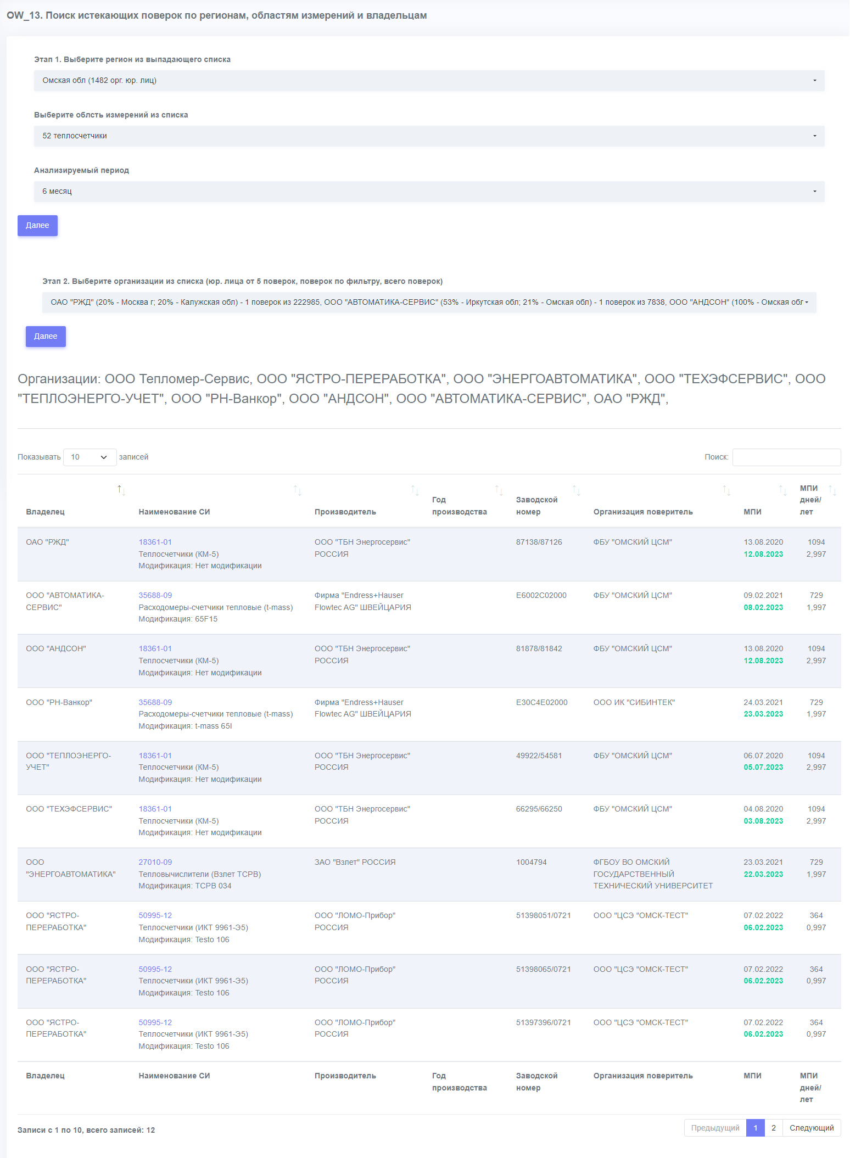This screenshot has width=850, height=1158.
Task: Open link 35688-09 in РН-Ванкор row
Action: [155, 703]
